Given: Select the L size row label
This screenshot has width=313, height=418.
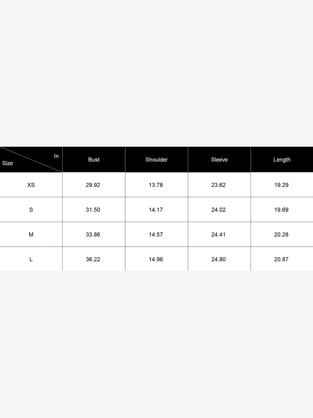Looking at the screenshot, I should tap(31, 259).
